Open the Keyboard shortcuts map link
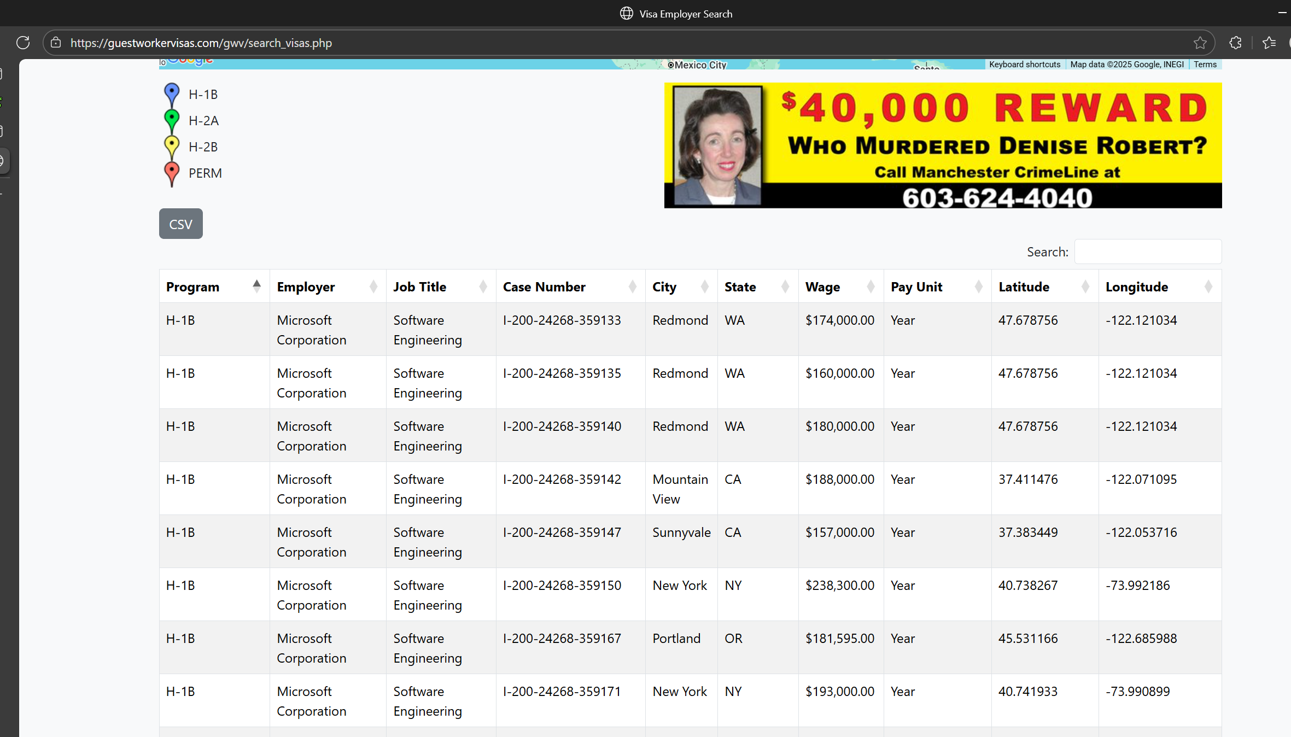Image resolution: width=1291 pixels, height=737 pixels. 1024,65
